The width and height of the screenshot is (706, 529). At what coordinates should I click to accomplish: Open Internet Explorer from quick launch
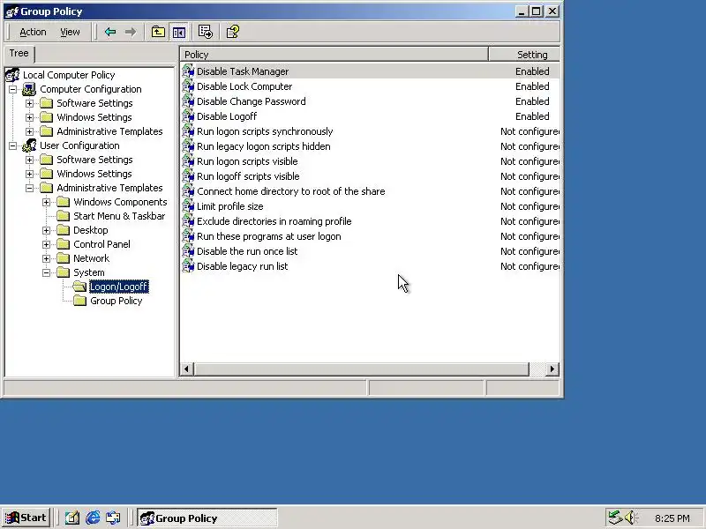tap(93, 518)
